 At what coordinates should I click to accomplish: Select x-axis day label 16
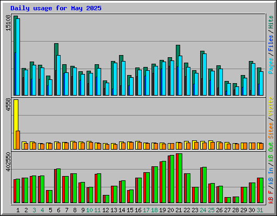(138, 210)
